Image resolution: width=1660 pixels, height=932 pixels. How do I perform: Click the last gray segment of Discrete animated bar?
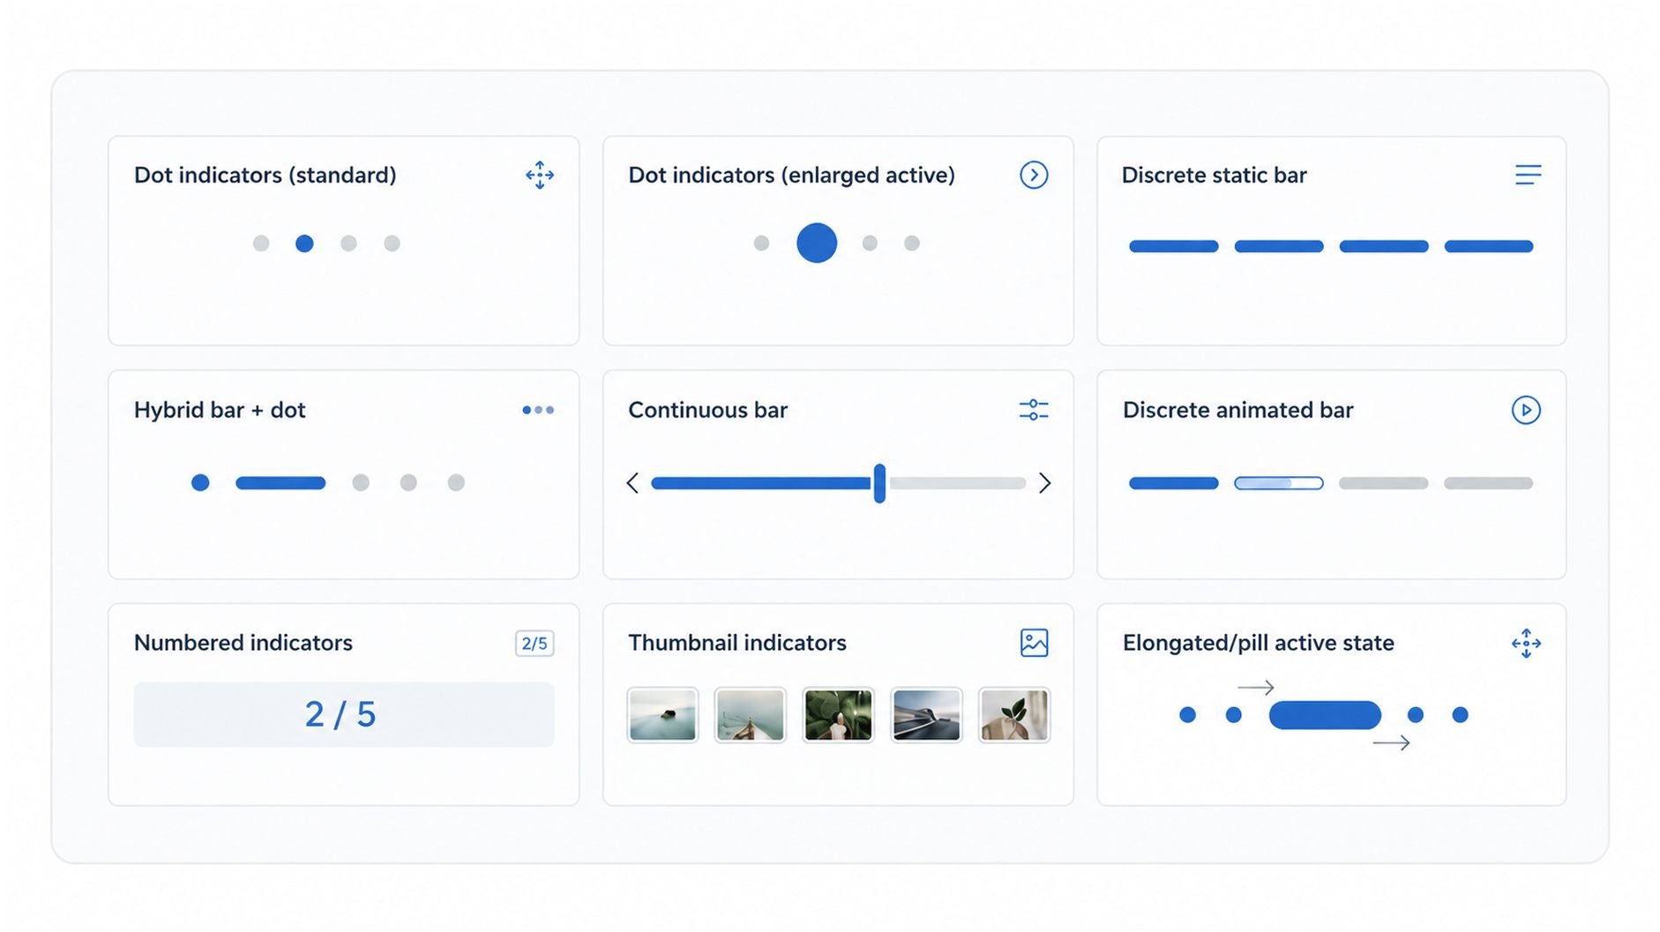1489,483
